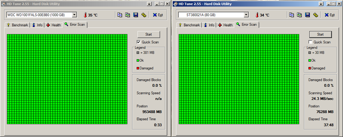Click gray 381 MB legend square
343x137 pixels.
point(138,53)
